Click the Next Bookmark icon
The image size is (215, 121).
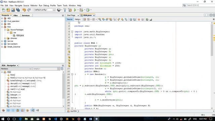(122, 19)
